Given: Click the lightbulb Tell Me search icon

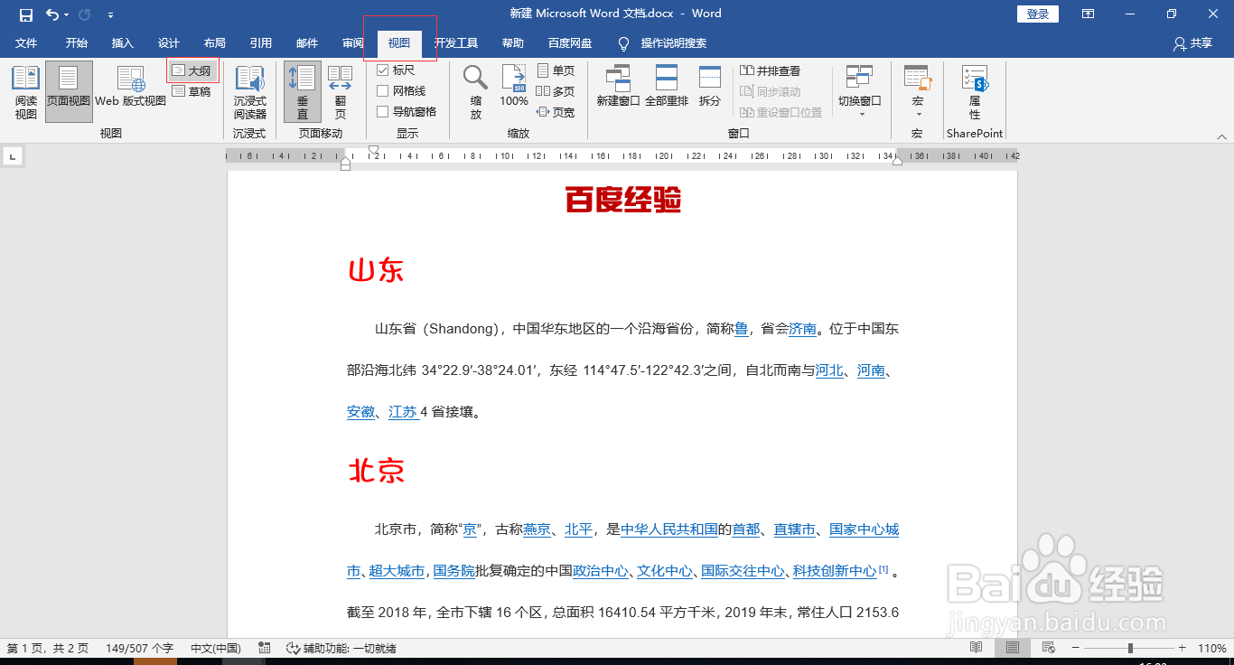Looking at the screenshot, I should (x=623, y=43).
